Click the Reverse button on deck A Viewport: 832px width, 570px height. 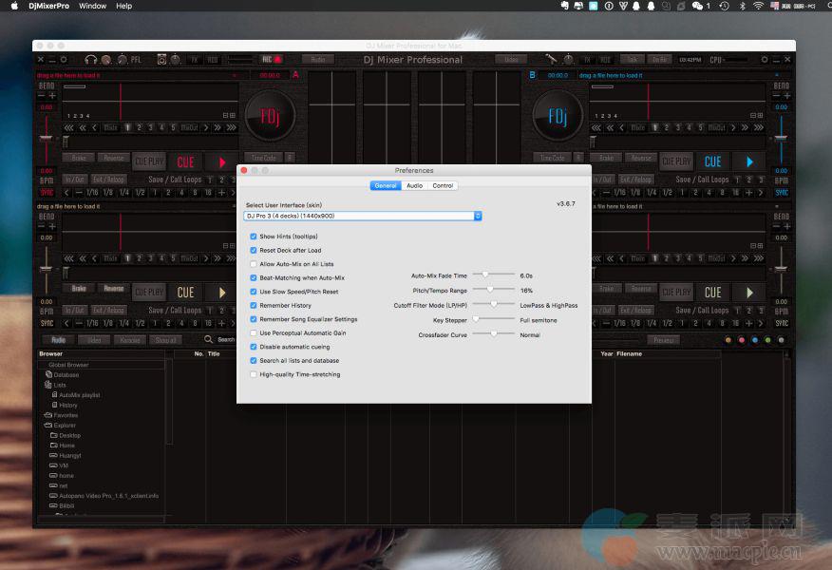click(113, 159)
